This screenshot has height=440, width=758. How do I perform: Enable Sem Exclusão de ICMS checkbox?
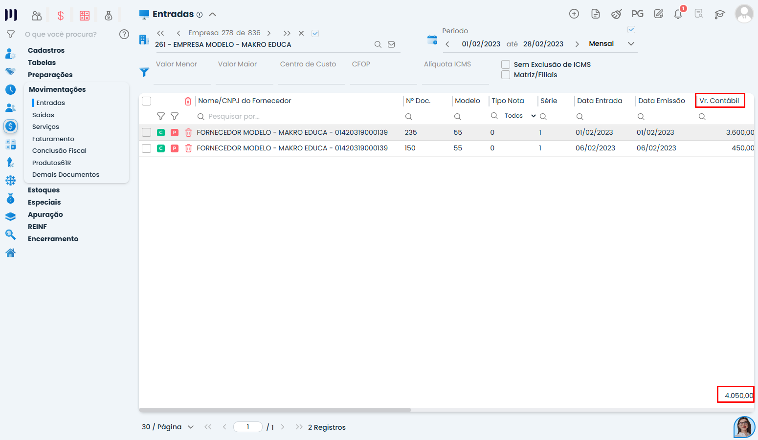(x=506, y=64)
